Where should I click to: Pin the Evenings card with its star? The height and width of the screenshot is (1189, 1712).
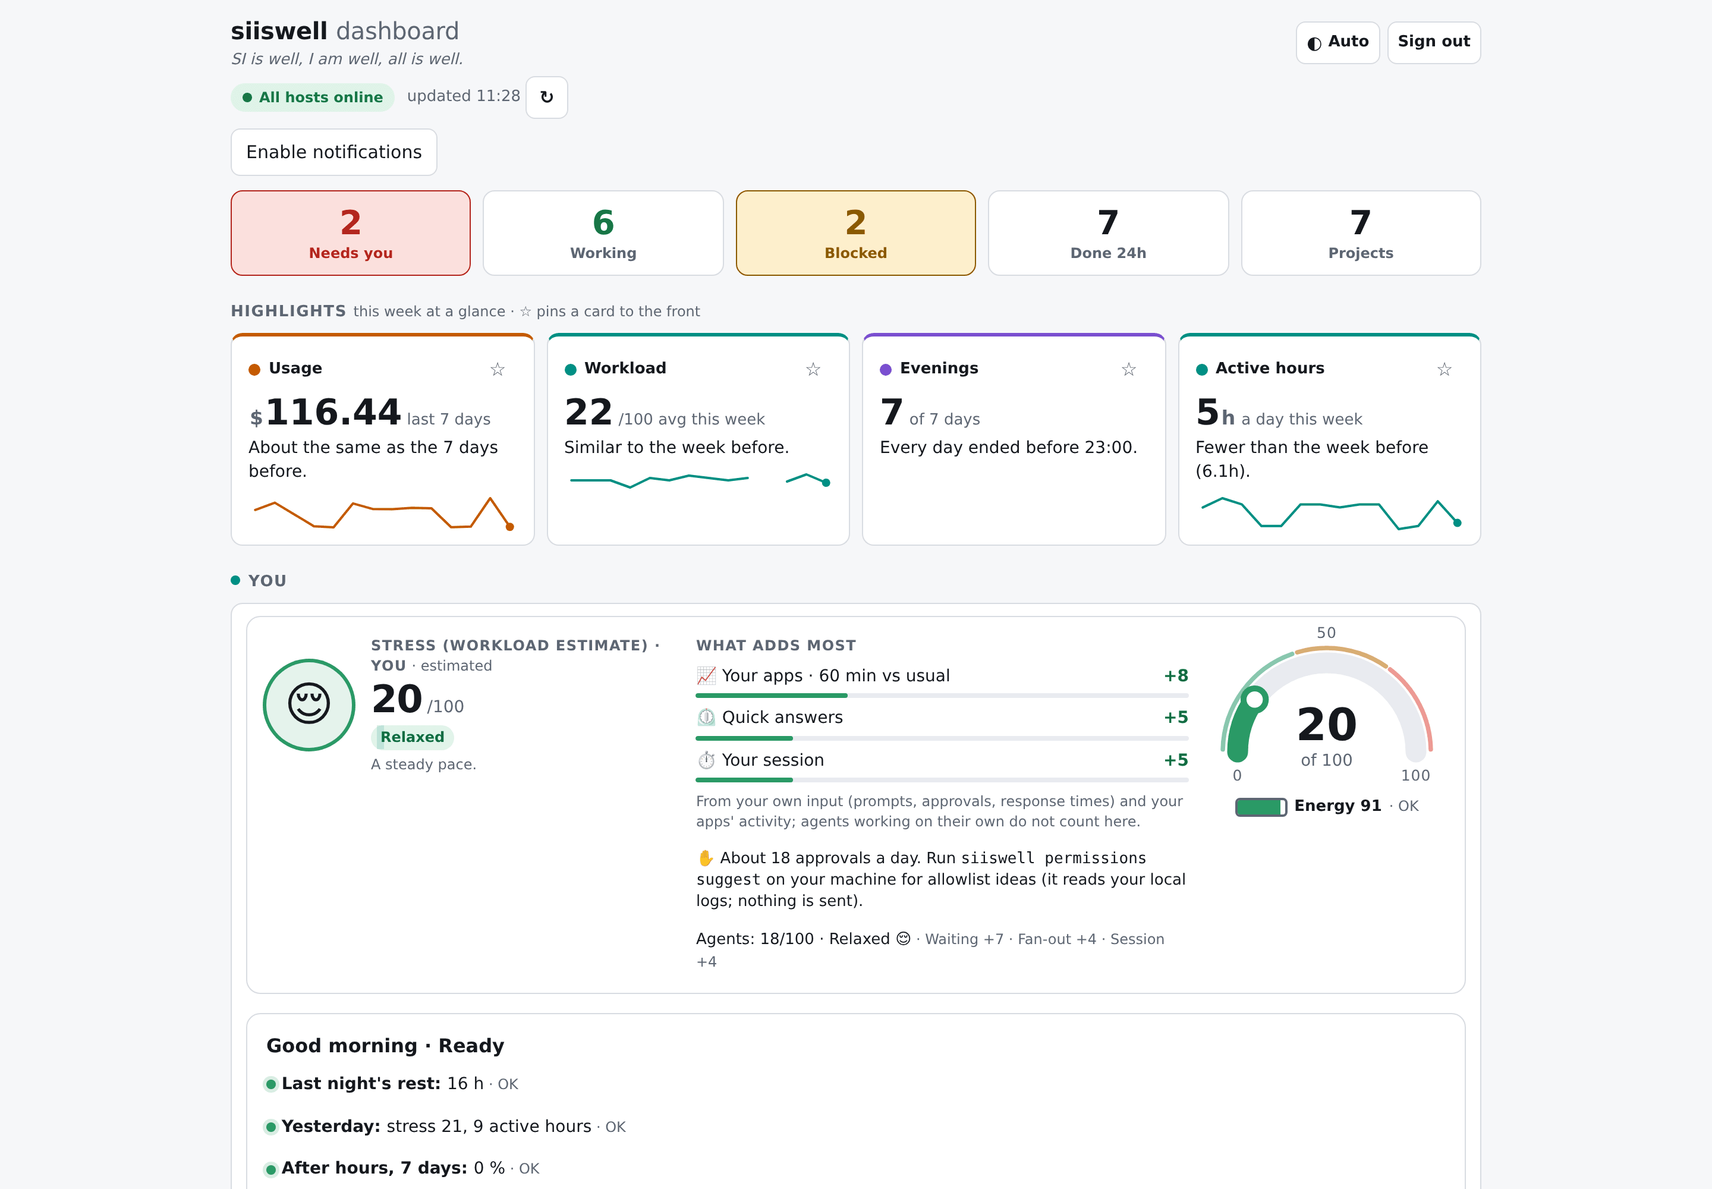tap(1129, 369)
